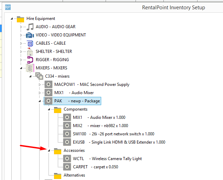Select the Components folder label
This screenshot has height=180, width=223.
point(75,109)
